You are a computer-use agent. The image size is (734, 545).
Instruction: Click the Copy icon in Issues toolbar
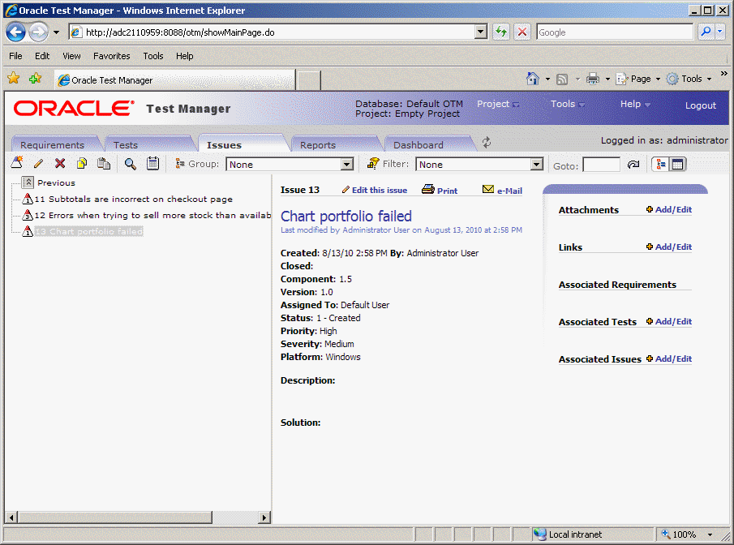(82, 163)
